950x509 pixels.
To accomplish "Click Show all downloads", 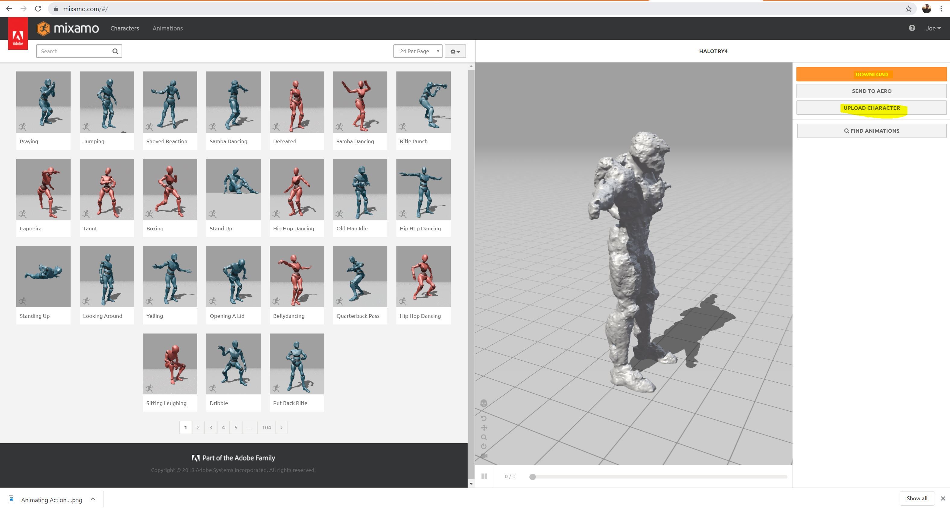I will click(x=917, y=498).
